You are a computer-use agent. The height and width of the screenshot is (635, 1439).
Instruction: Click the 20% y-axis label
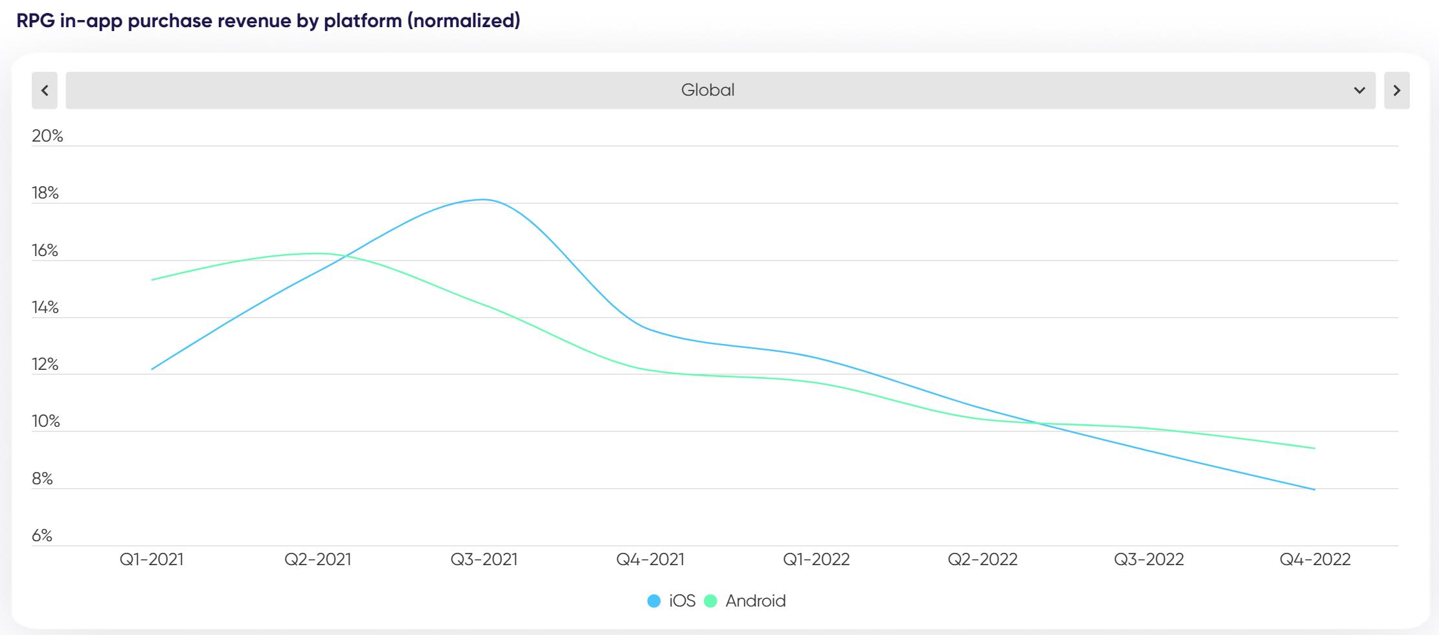47,136
